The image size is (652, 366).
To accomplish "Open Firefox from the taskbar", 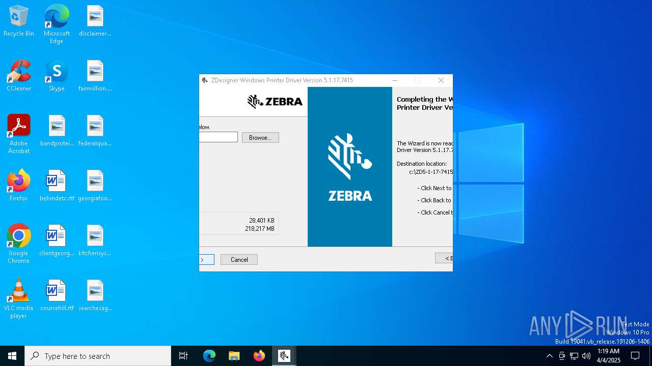I will coord(259,356).
